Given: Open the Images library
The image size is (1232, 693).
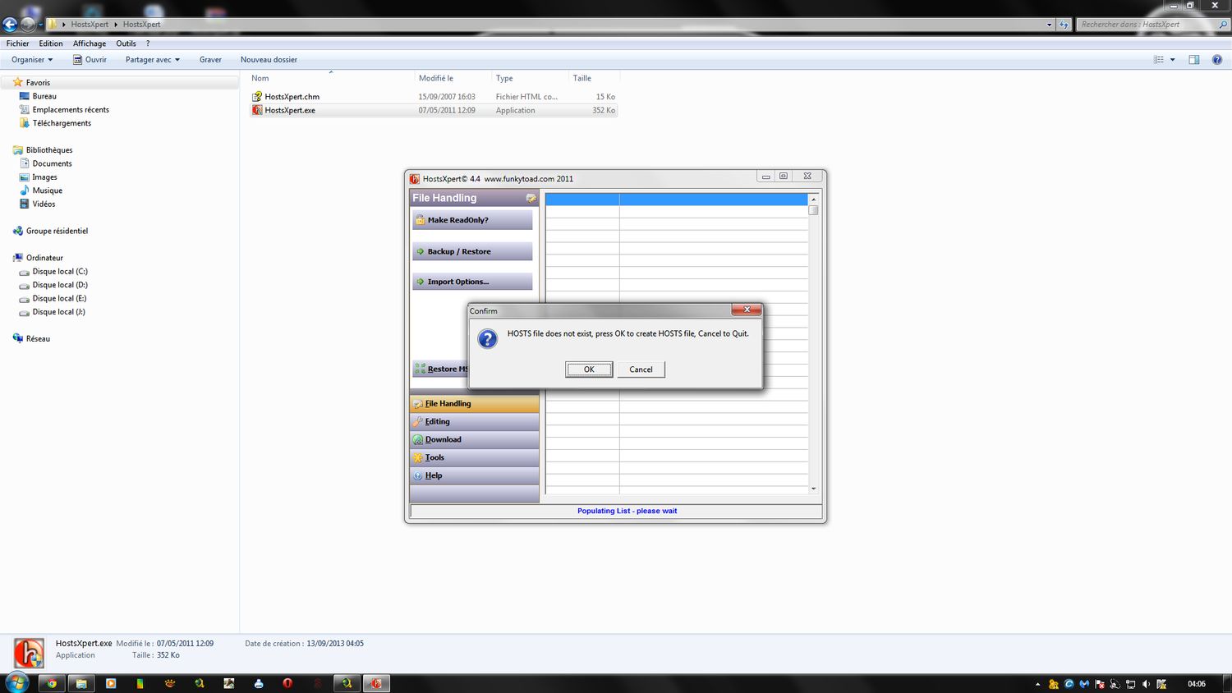Looking at the screenshot, I should (44, 177).
